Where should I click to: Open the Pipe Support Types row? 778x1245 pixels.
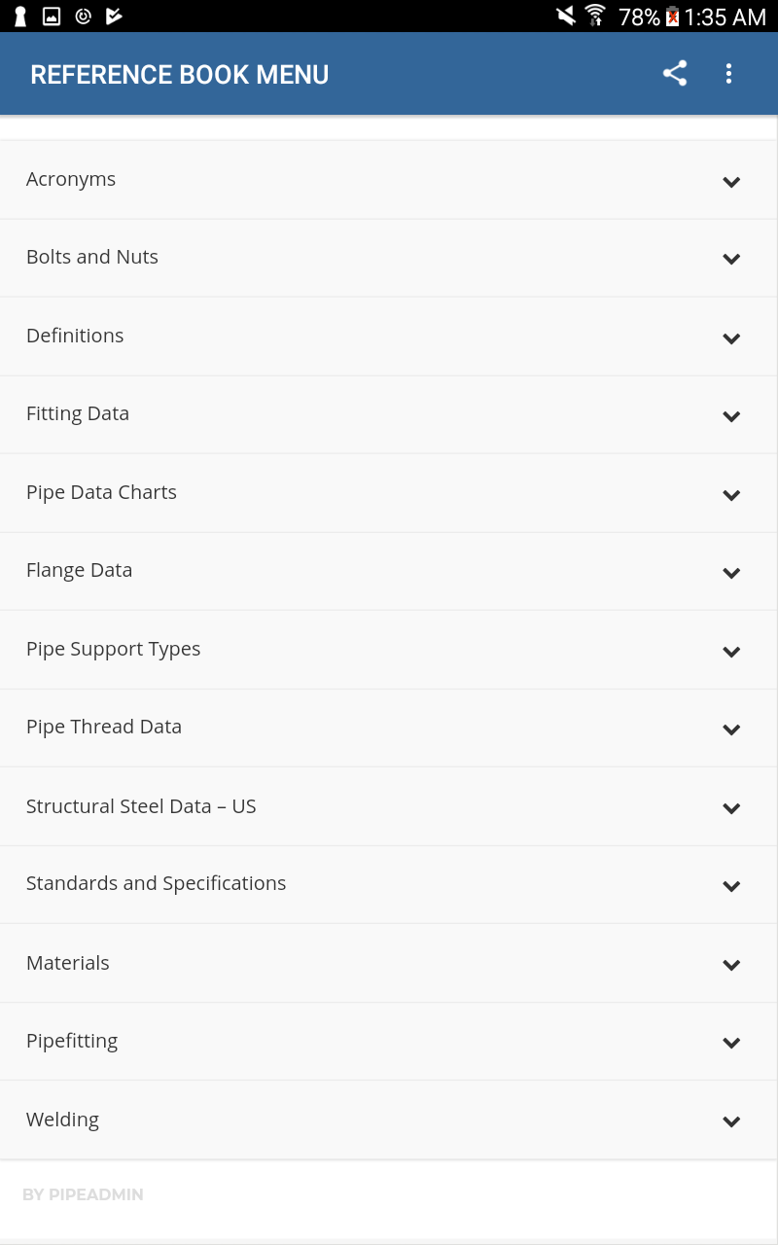tap(113, 649)
